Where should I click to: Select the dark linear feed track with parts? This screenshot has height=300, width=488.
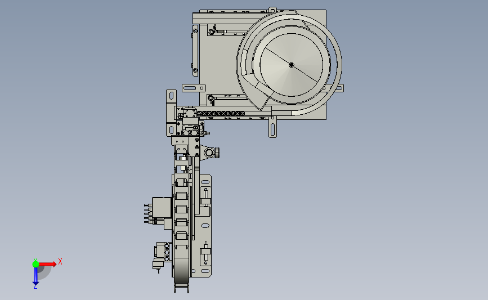(x=221, y=114)
